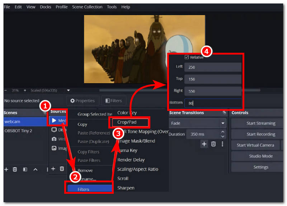Open transition options three-dot menu
Screen dimensions: 287x206
222,144
